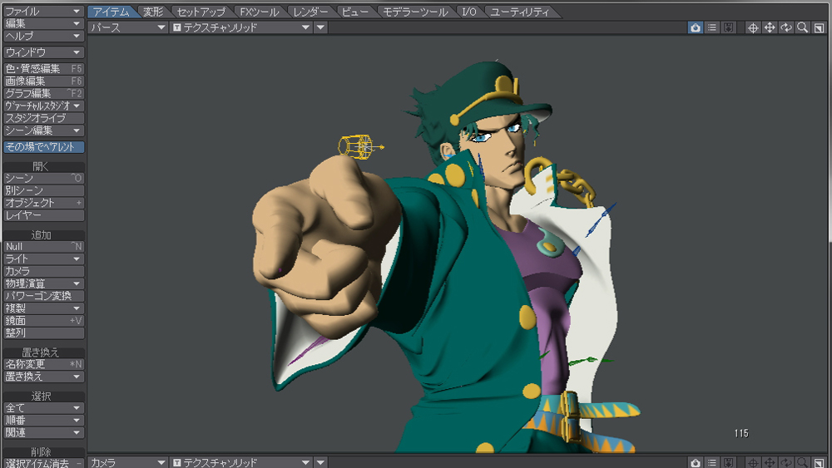The width and height of the screenshot is (832, 468).
Task: Click the viewport pan (four-arrow) icon
Action: click(x=770, y=27)
